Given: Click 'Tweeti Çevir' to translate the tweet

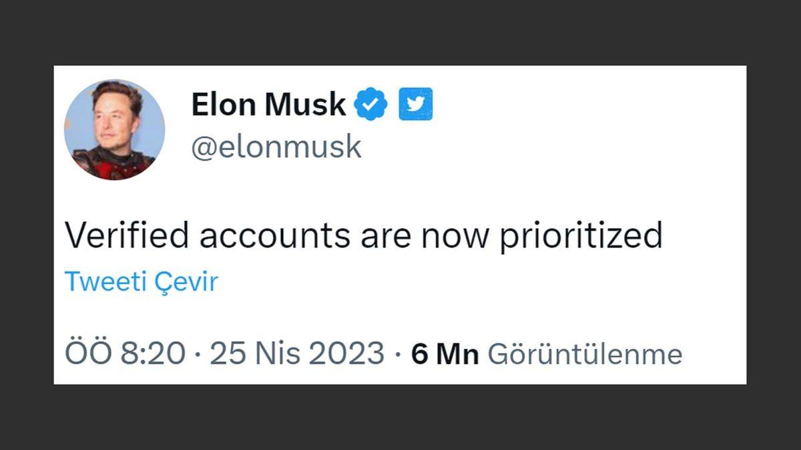Looking at the screenshot, I should (x=140, y=281).
